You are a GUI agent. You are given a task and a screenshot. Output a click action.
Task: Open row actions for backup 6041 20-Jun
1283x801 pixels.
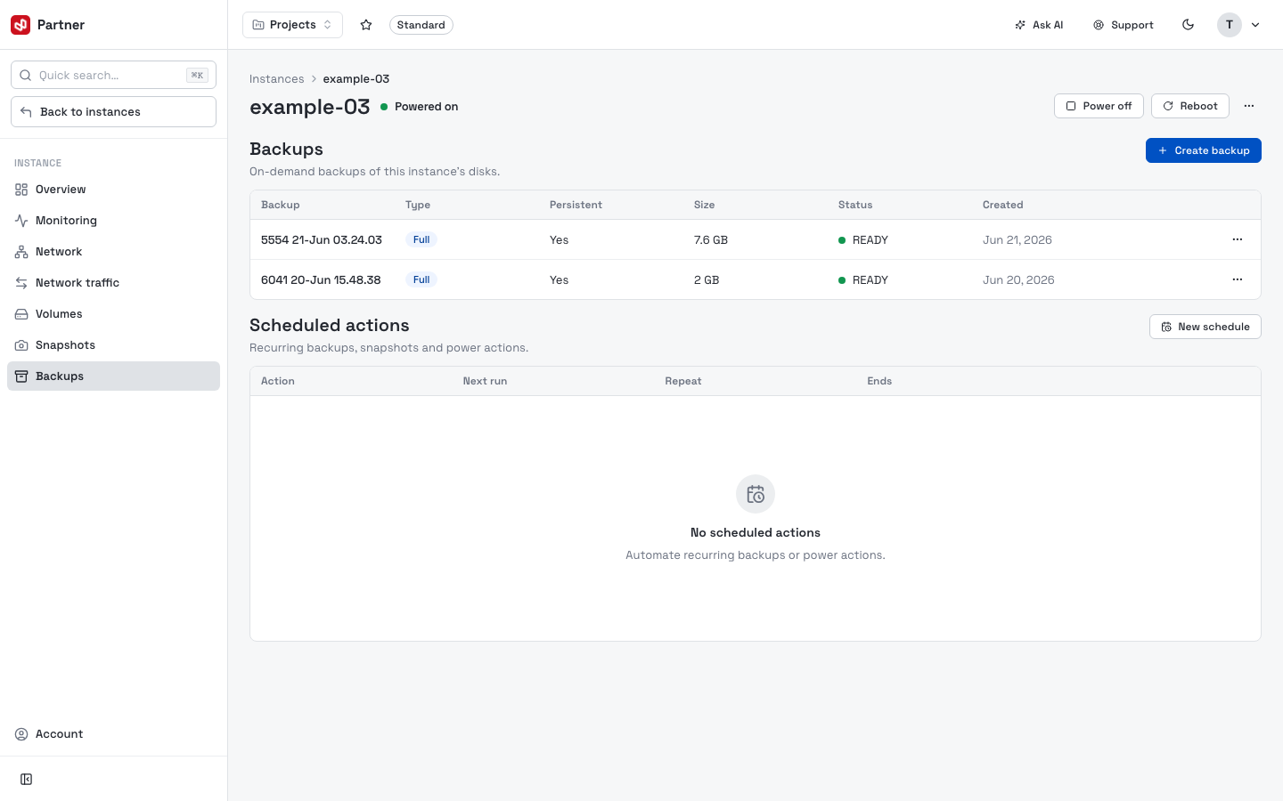coord(1238,279)
